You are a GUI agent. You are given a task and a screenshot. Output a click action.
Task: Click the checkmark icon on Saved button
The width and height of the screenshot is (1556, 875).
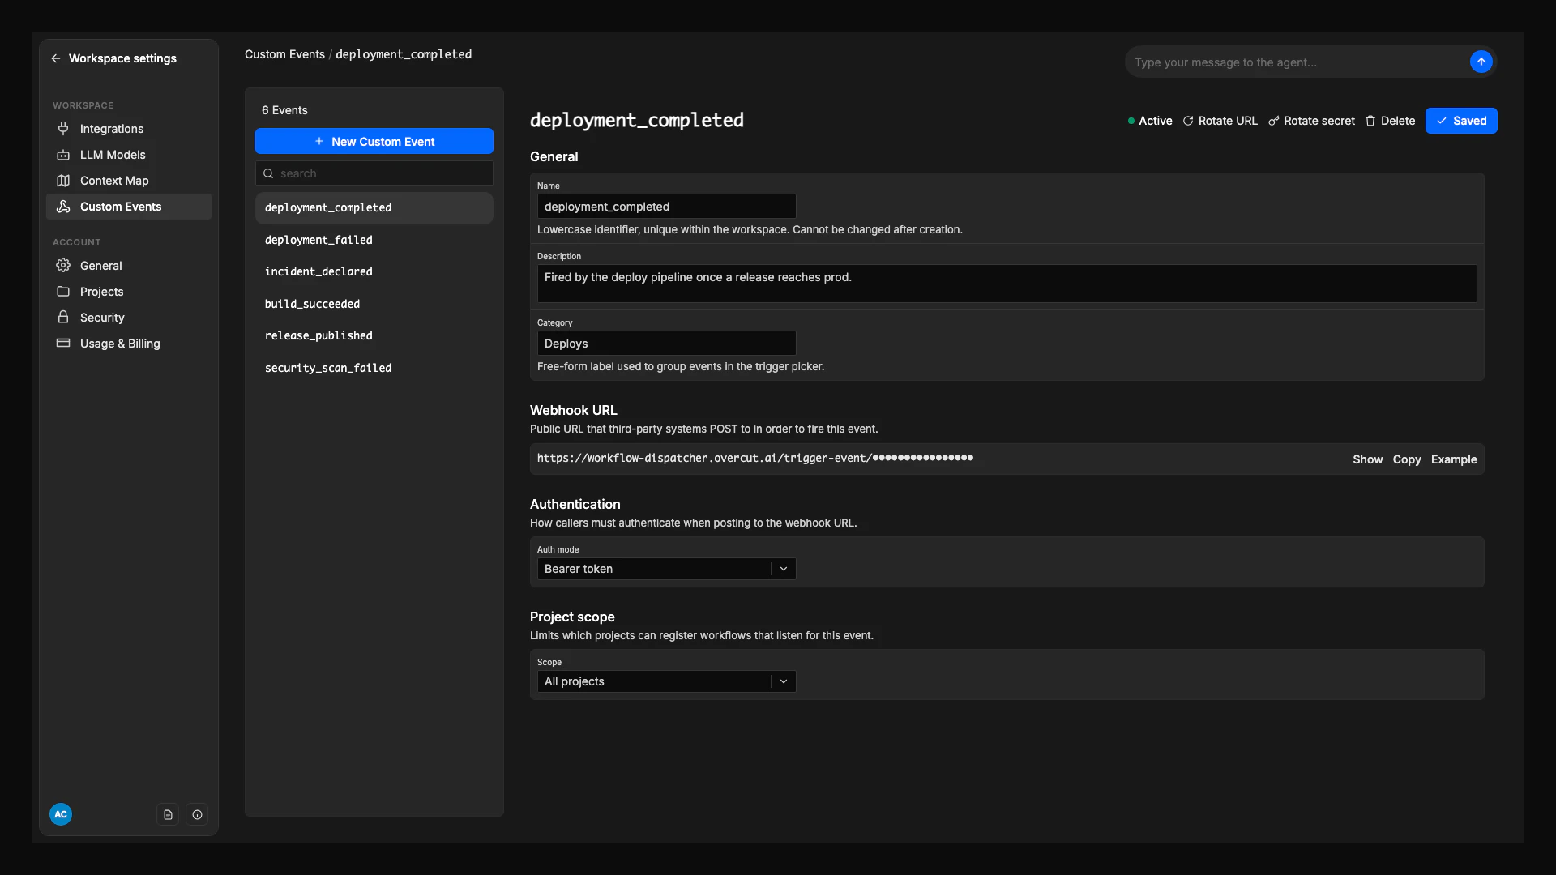[x=1442, y=121]
